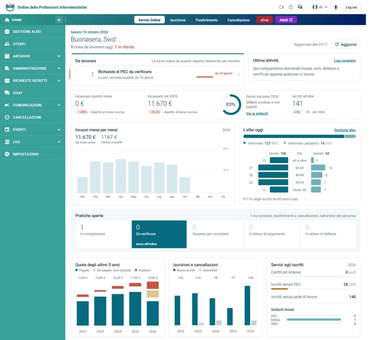Click the Infermieri pediatrici legend entry
370x340 pixels.
(x=308, y=143)
